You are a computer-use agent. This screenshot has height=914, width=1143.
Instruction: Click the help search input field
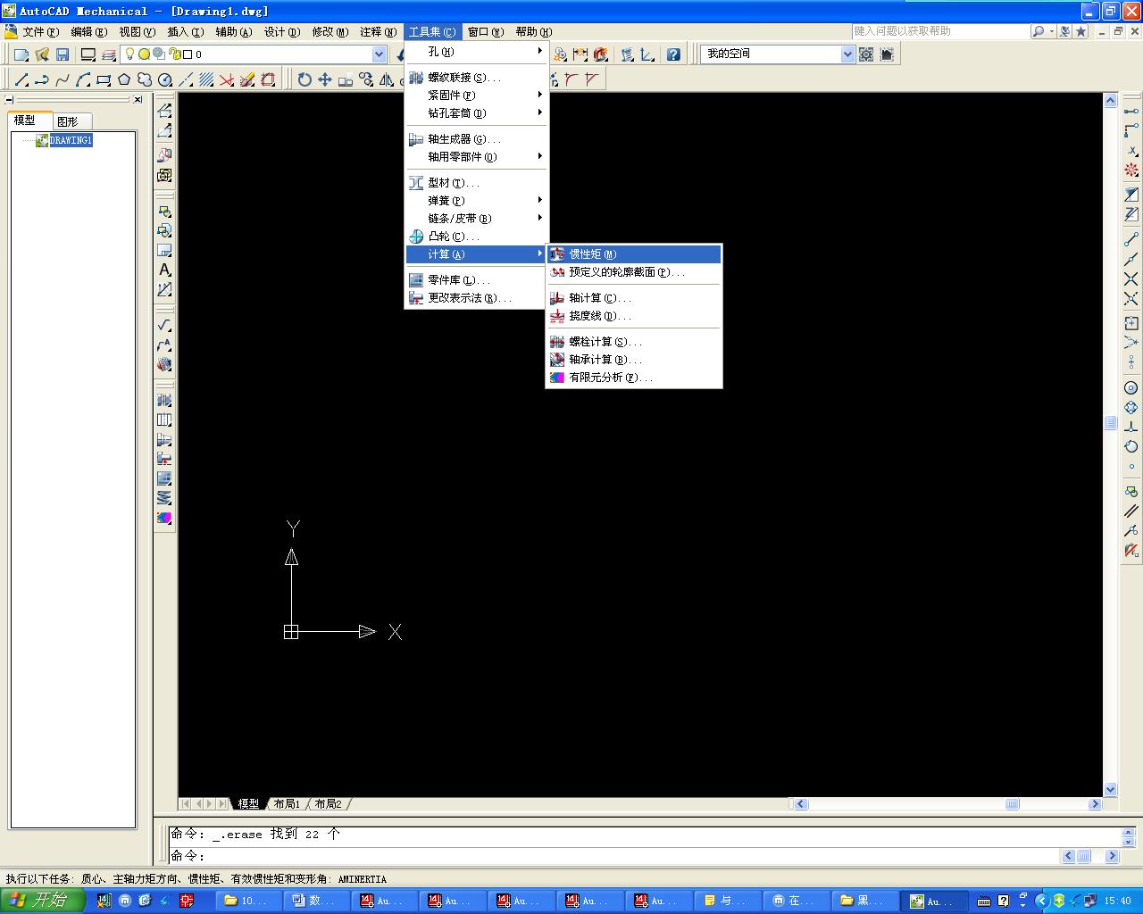pos(941,31)
